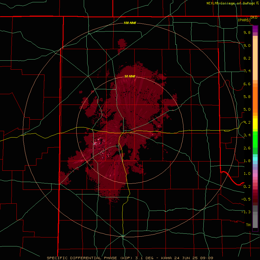Click the 6.6 legend value
The height and width of the screenshot is (260, 260).
[247, 84]
